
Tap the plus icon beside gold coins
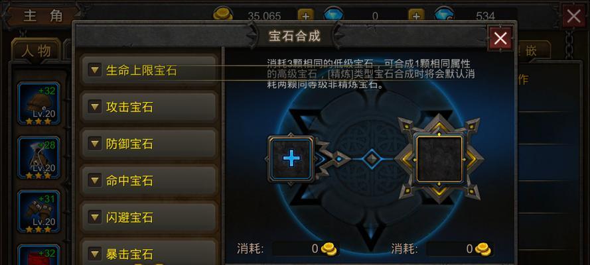[x=305, y=16]
